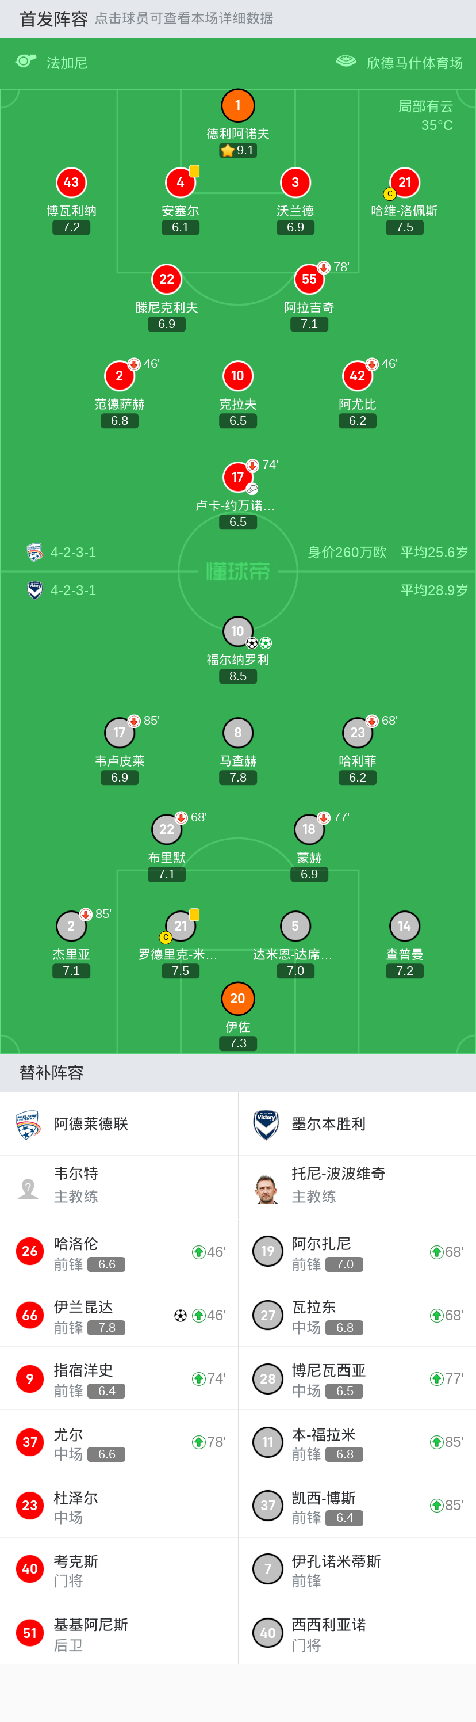Tap the stadium icon beside 欣德马什体育场
The width and height of the screenshot is (476, 1722).
pos(346,62)
